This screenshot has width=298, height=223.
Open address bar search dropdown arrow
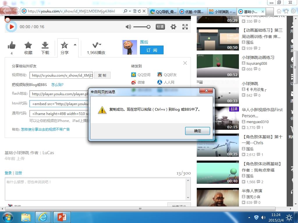[130, 11]
